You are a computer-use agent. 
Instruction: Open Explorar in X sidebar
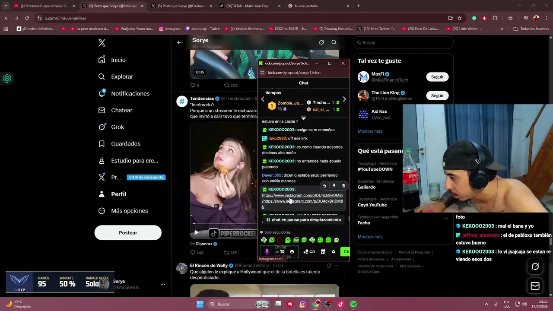pos(115,76)
